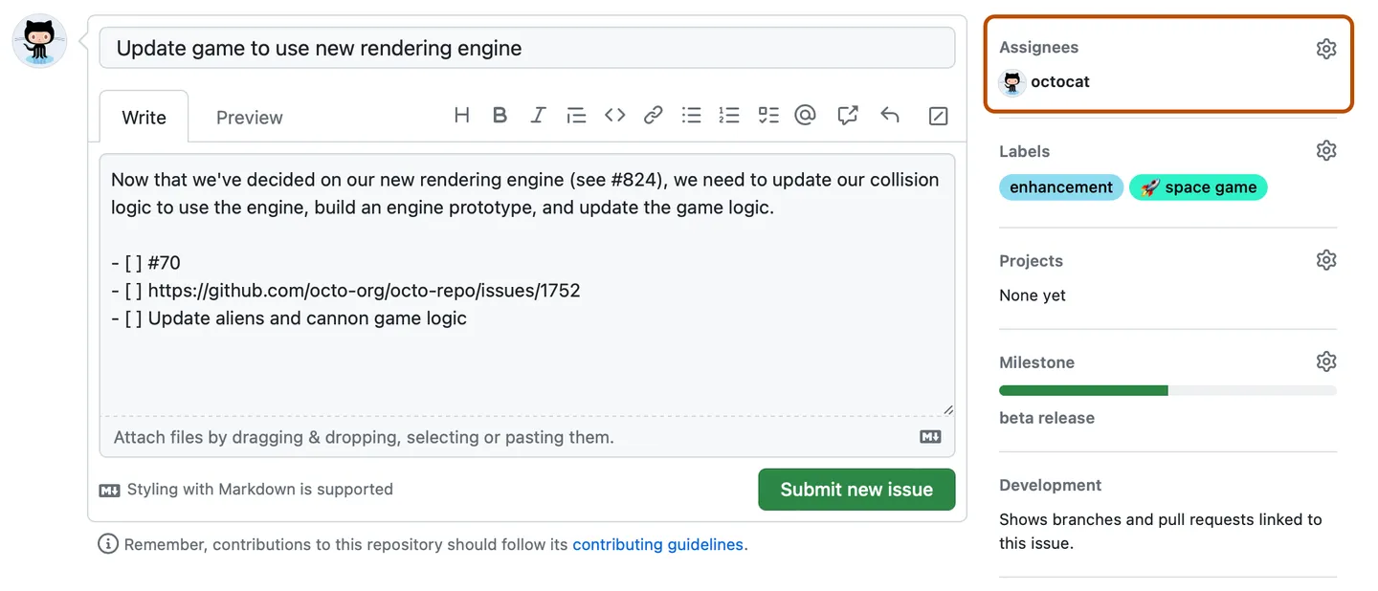Open saved replies with arrow icon
Screen dimensions: 1378x591
[890, 116]
